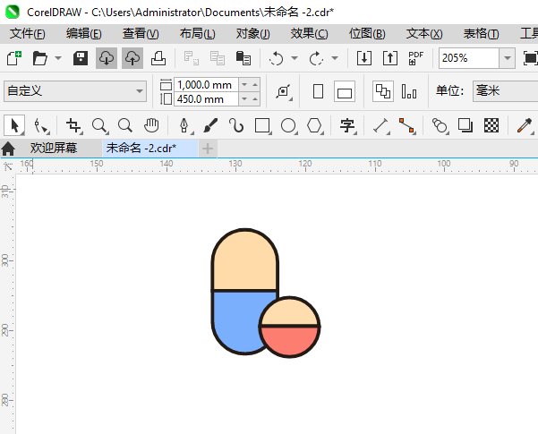Screen dimensions: 538x434
Task: Select the Polygon tool
Action: 314,125
